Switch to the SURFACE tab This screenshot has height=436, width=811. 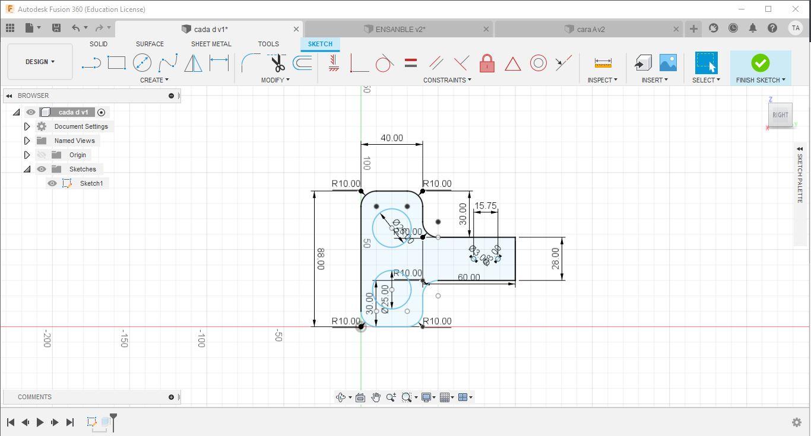[x=150, y=44]
